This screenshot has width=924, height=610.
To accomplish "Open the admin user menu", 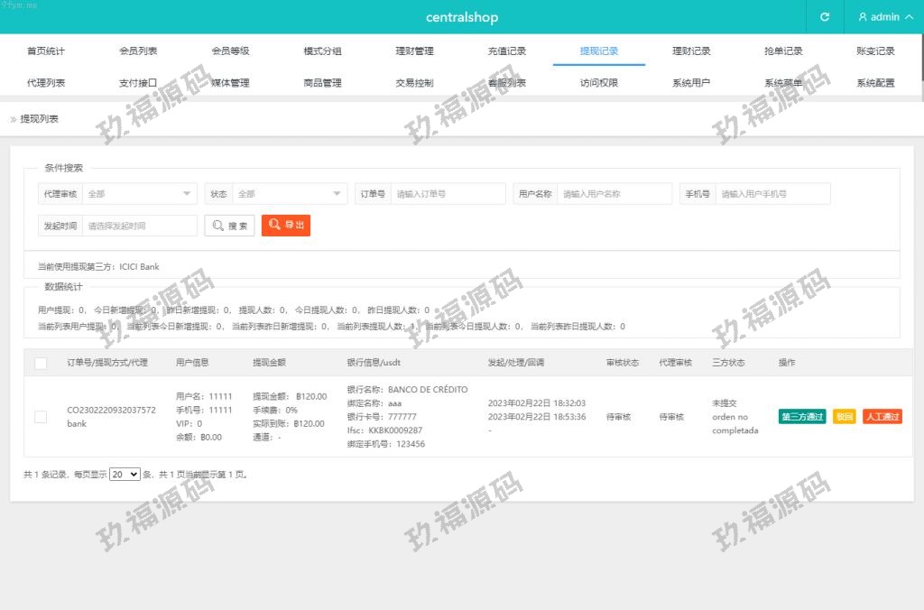I will coord(878,17).
